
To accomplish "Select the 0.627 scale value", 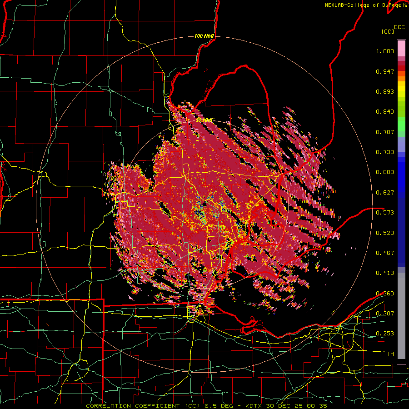I will point(385,193).
